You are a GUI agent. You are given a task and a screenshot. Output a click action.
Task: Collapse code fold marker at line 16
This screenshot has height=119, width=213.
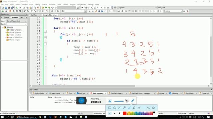pyautogui.click(x=45, y=37)
